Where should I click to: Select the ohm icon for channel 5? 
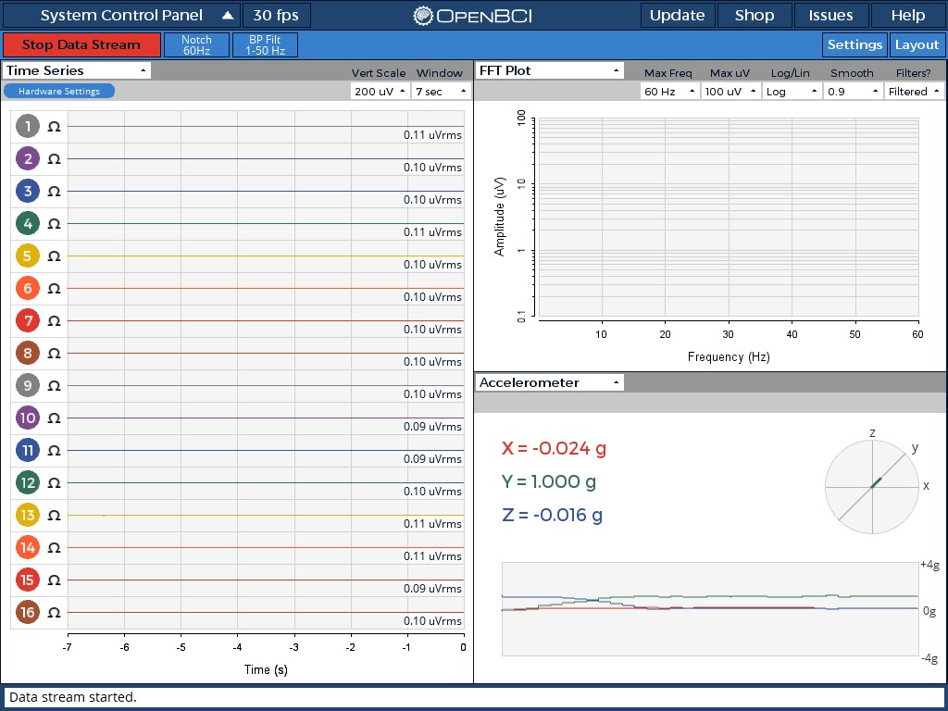pyautogui.click(x=54, y=256)
